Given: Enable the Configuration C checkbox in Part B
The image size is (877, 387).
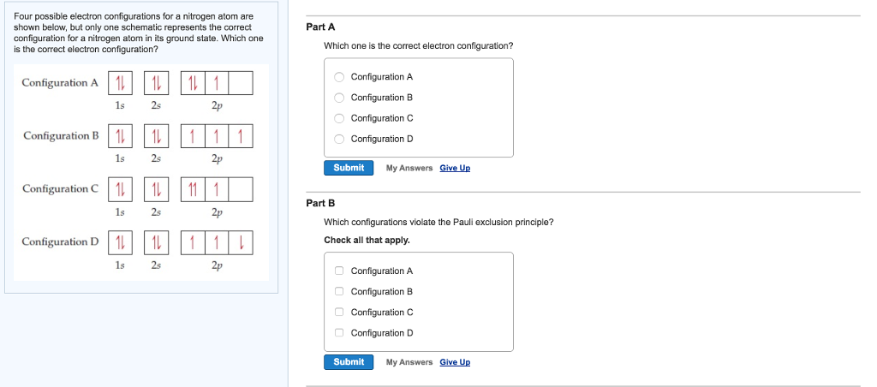Looking at the screenshot, I should pos(339,313).
